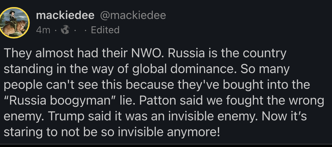
Task: Open mackiedee's profile picture avatar
Action: pos(15,23)
